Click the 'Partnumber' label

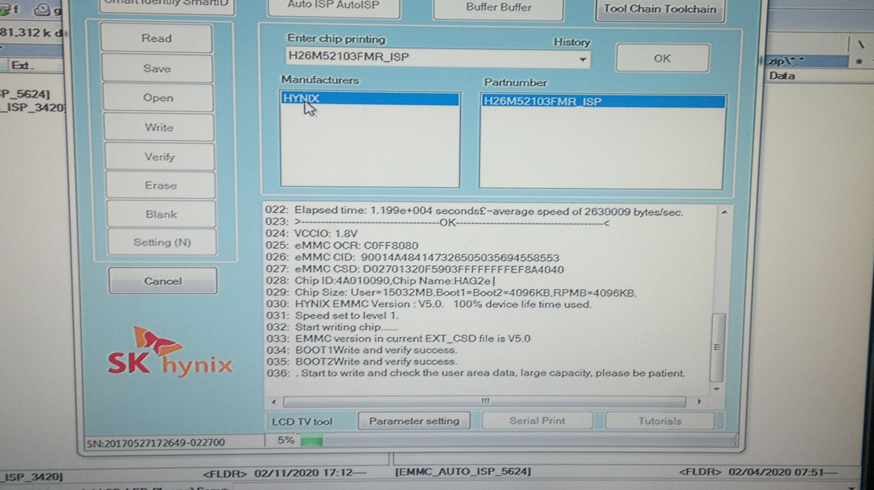(516, 82)
